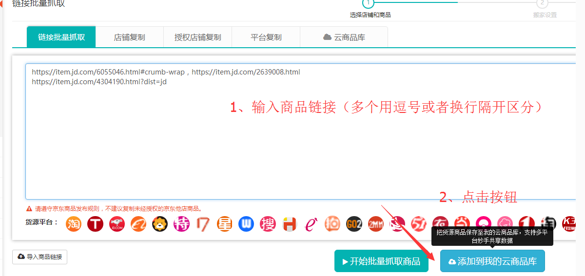Select the blue W platform icon
Image resolution: width=585 pixels, height=276 pixels.
tap(246, 224)
